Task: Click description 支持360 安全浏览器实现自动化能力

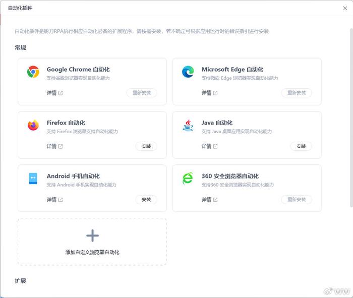Action: pyautogui.click(x=238, y=185)
